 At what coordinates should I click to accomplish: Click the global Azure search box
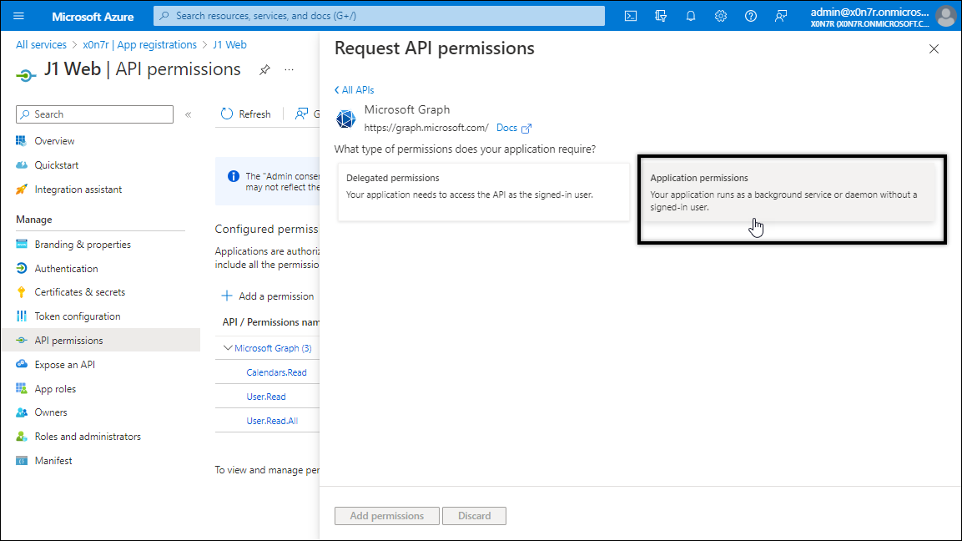[380, 16]
